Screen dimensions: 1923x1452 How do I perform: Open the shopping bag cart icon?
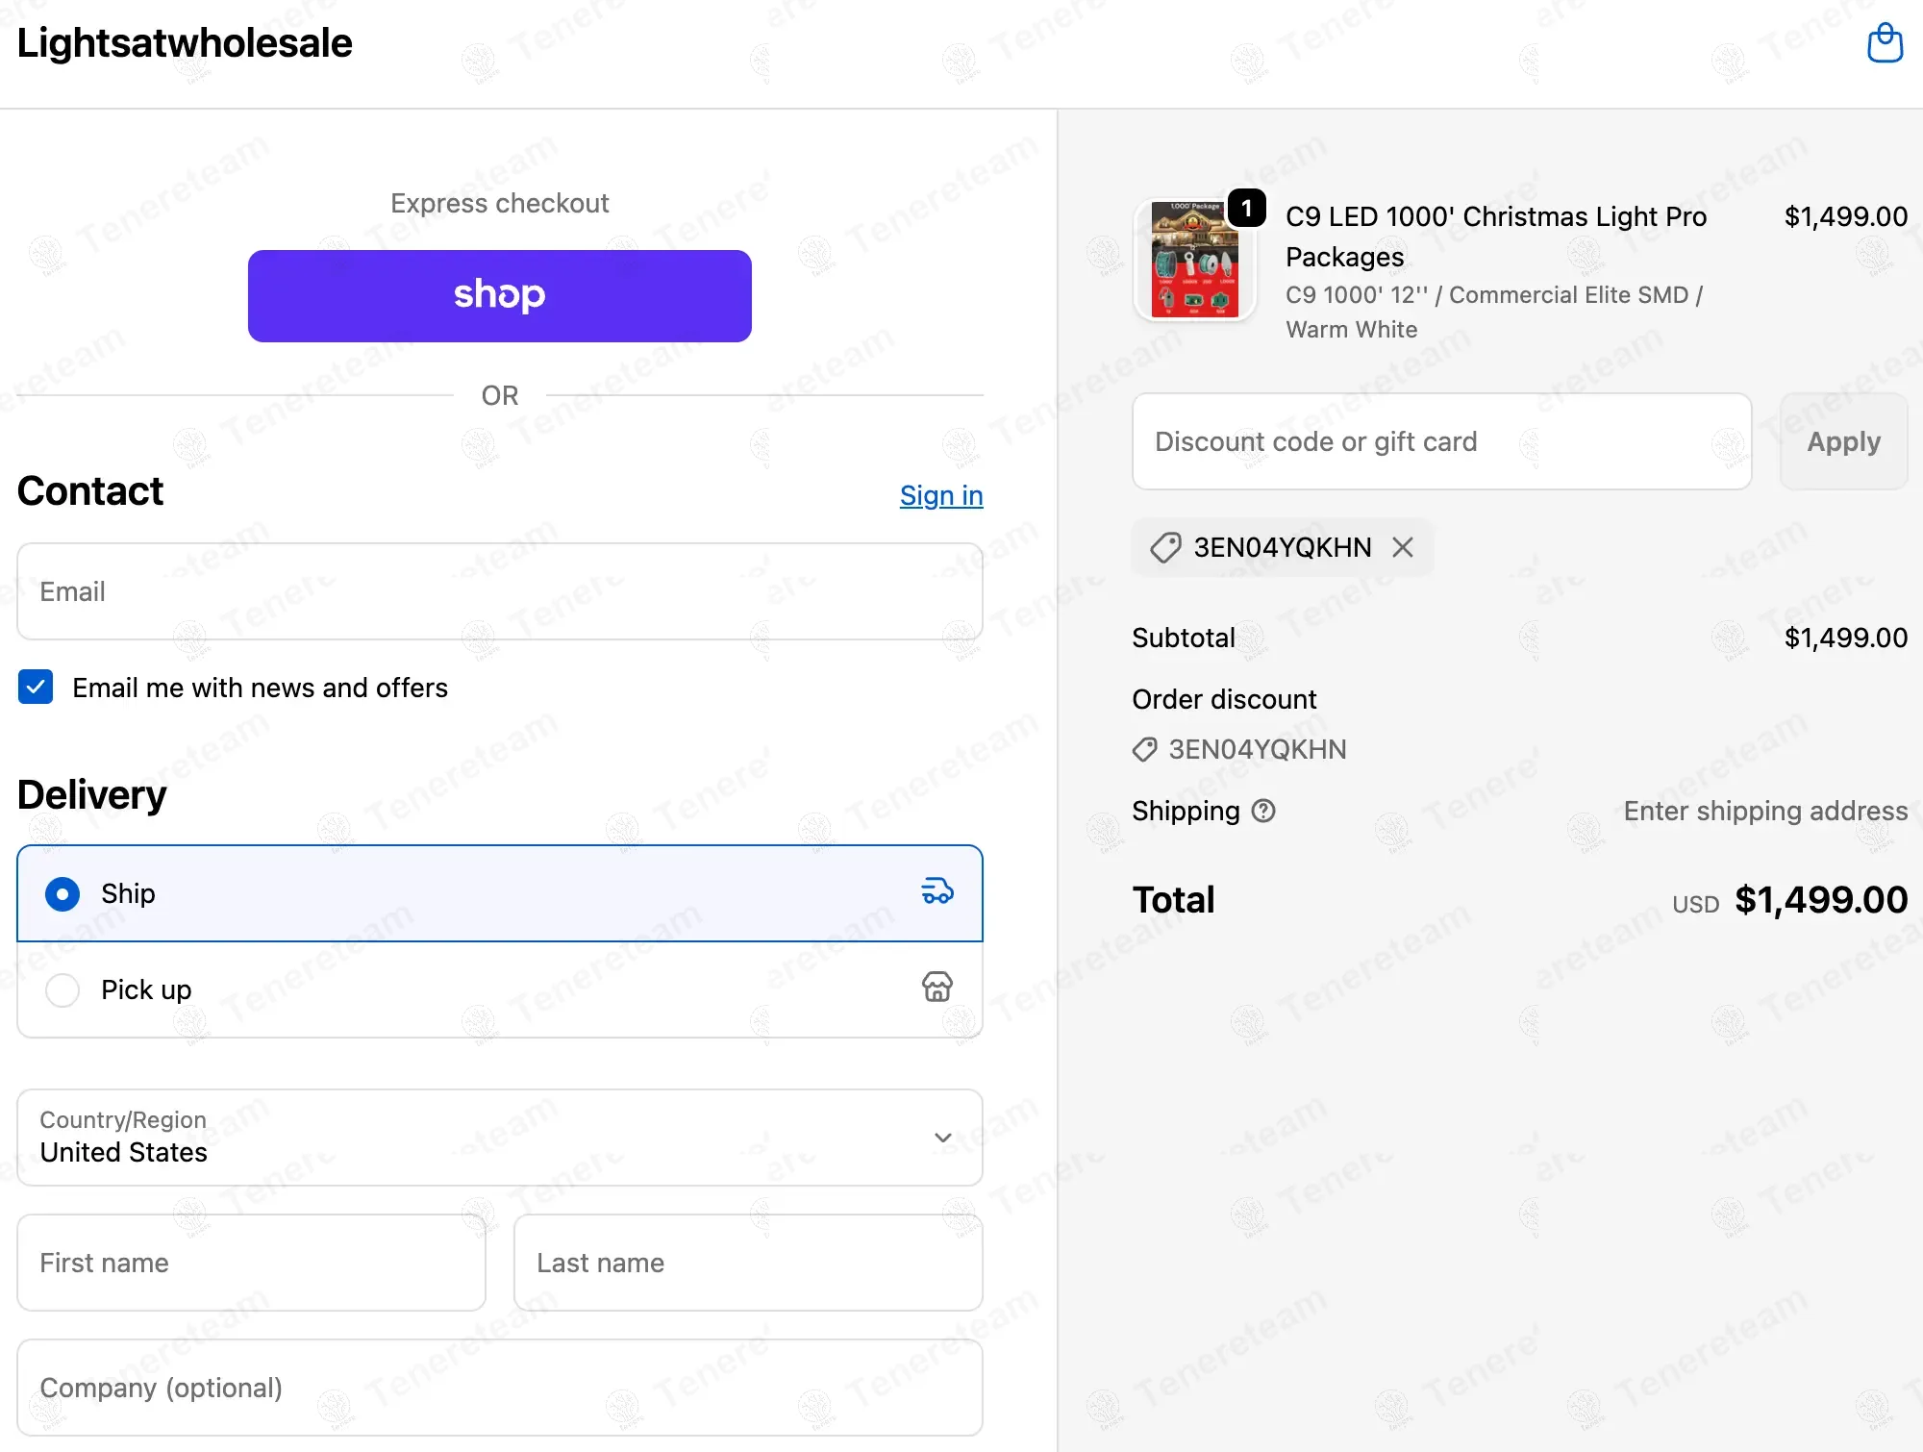click(1885, 43)
